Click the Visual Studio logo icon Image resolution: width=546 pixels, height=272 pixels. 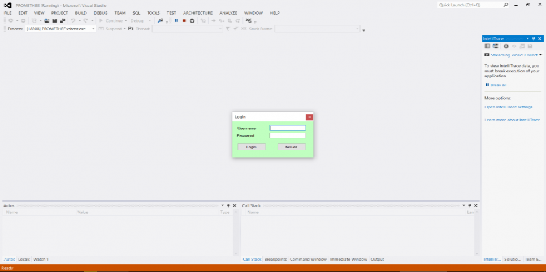(x=8, y=5)
